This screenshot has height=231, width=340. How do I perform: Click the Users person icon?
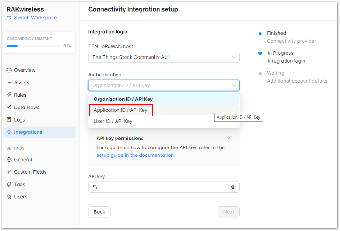click(x=9, y=197)
